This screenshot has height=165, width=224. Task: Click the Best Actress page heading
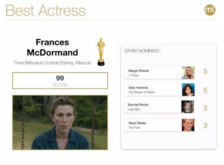46,10
